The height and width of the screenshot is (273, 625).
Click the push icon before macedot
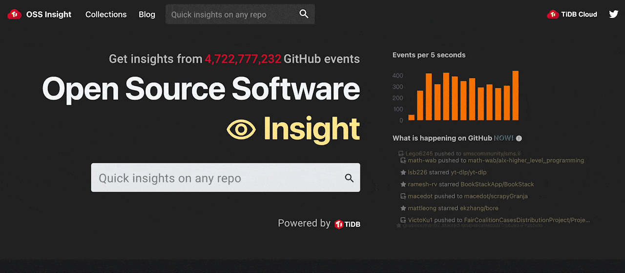pyautogui.click(x=403, y=196)
